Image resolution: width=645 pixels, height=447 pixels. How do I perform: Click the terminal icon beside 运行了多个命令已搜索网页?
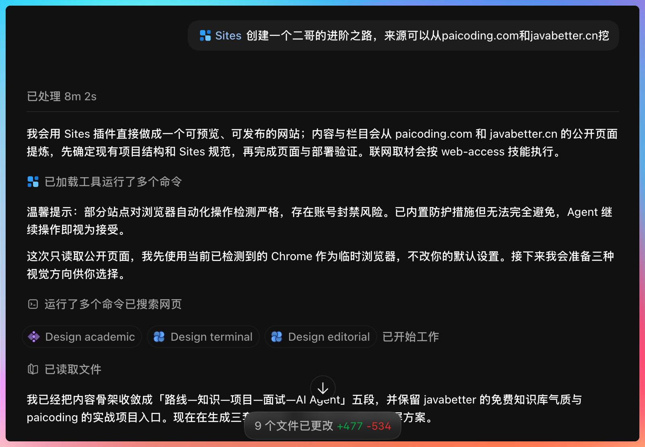tap(33, 304)
